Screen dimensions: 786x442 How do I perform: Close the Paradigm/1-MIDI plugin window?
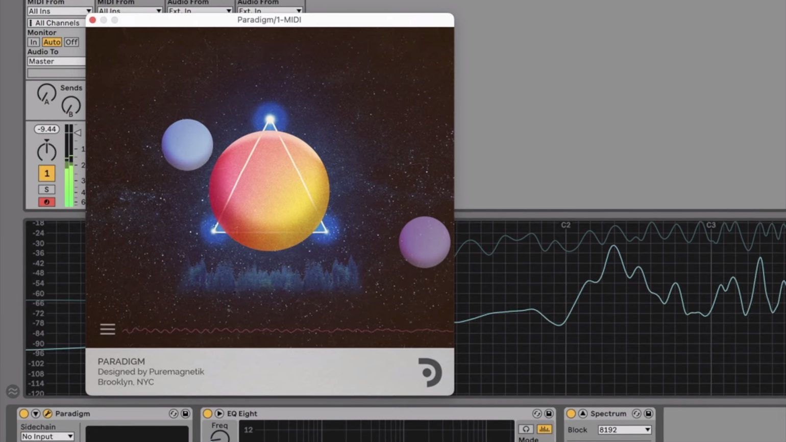pos(92,20)
